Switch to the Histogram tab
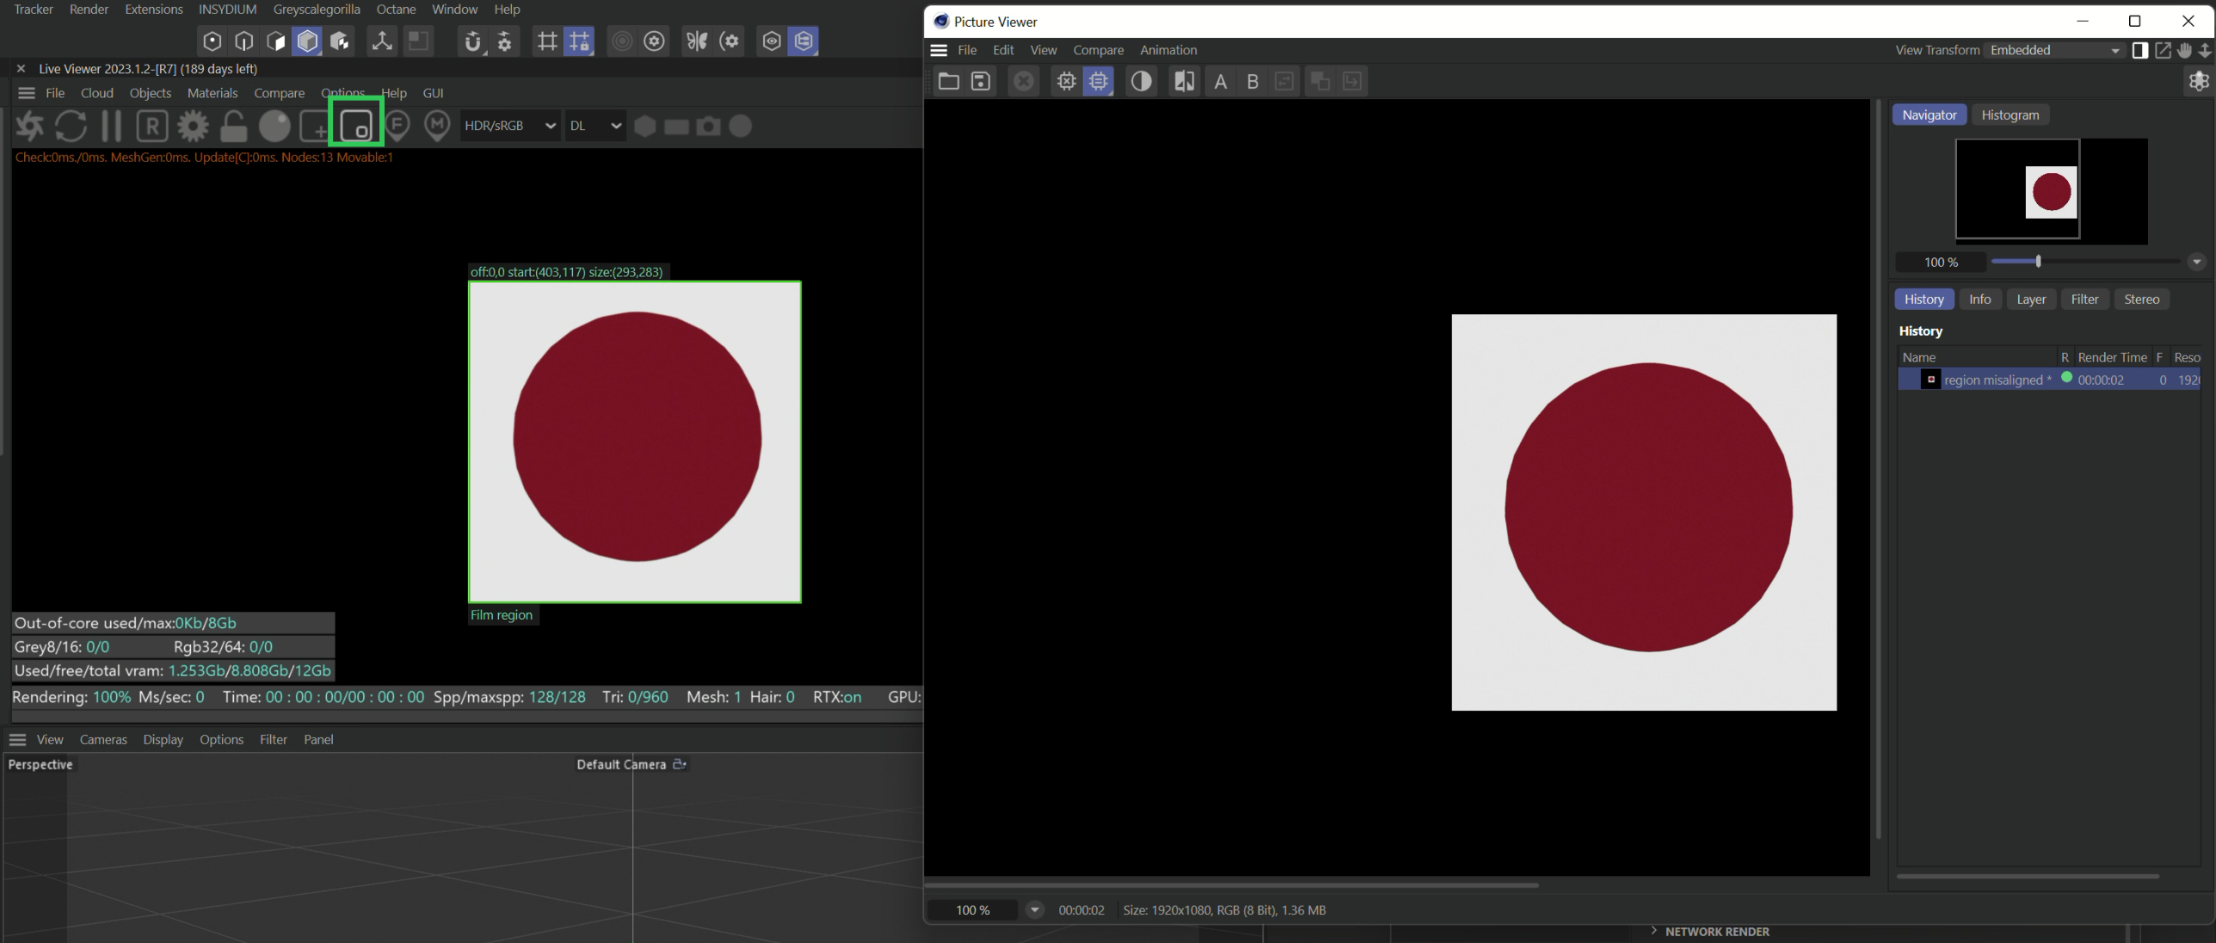 (x=2010, y=115)
